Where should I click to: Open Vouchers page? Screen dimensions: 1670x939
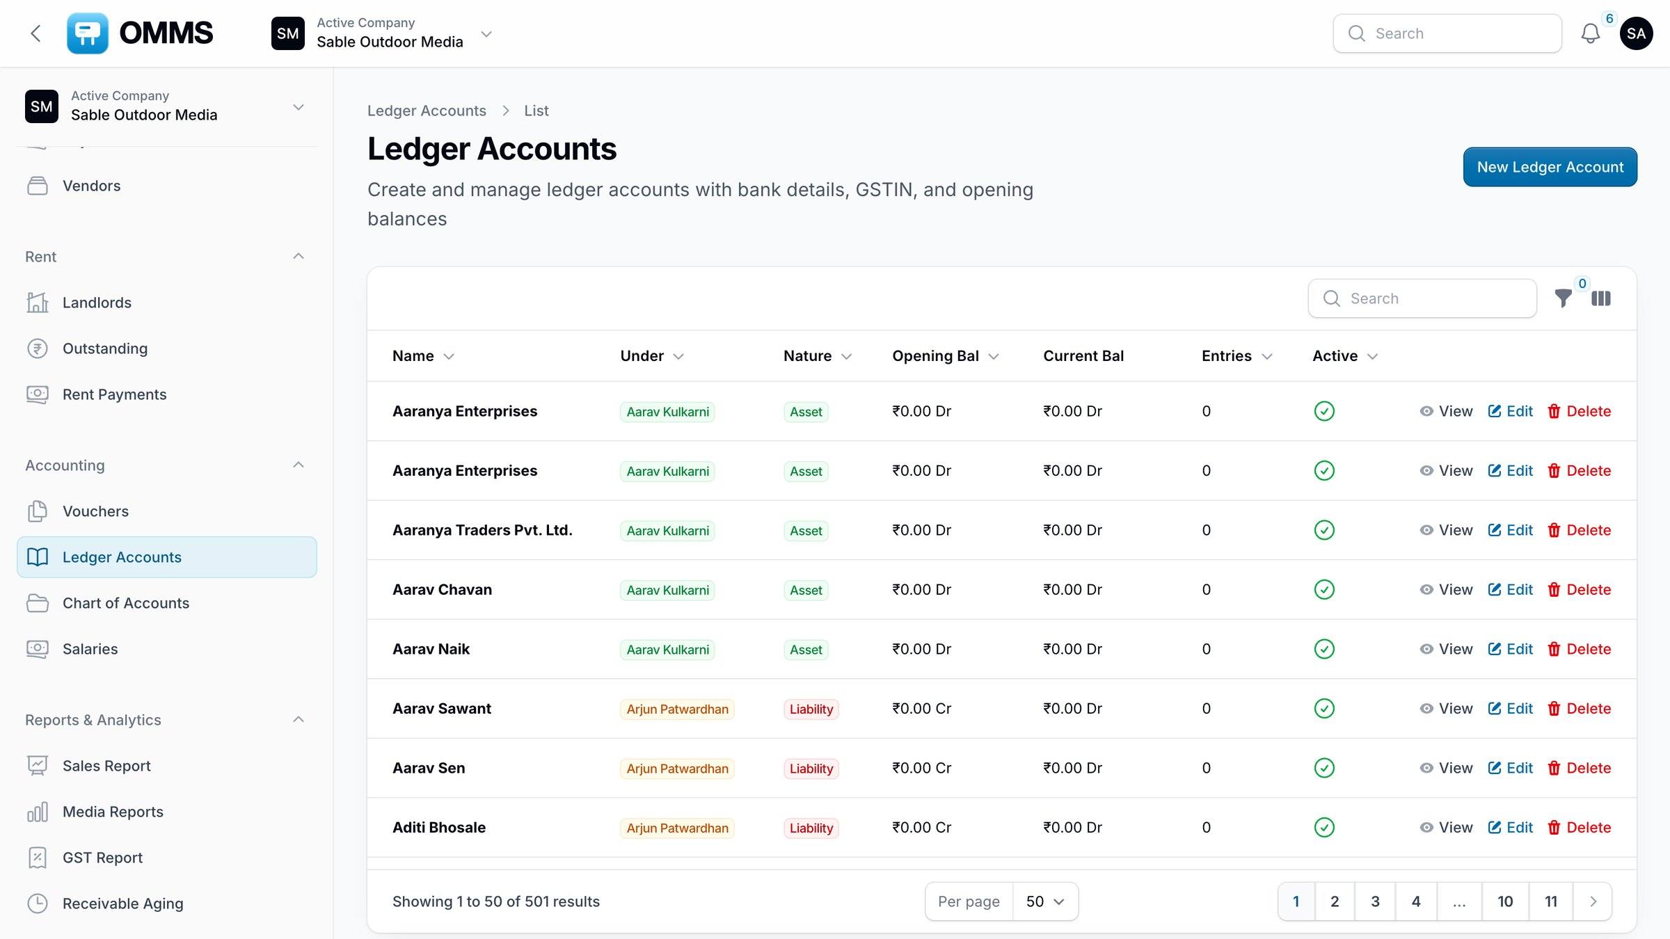click(167, 511)
